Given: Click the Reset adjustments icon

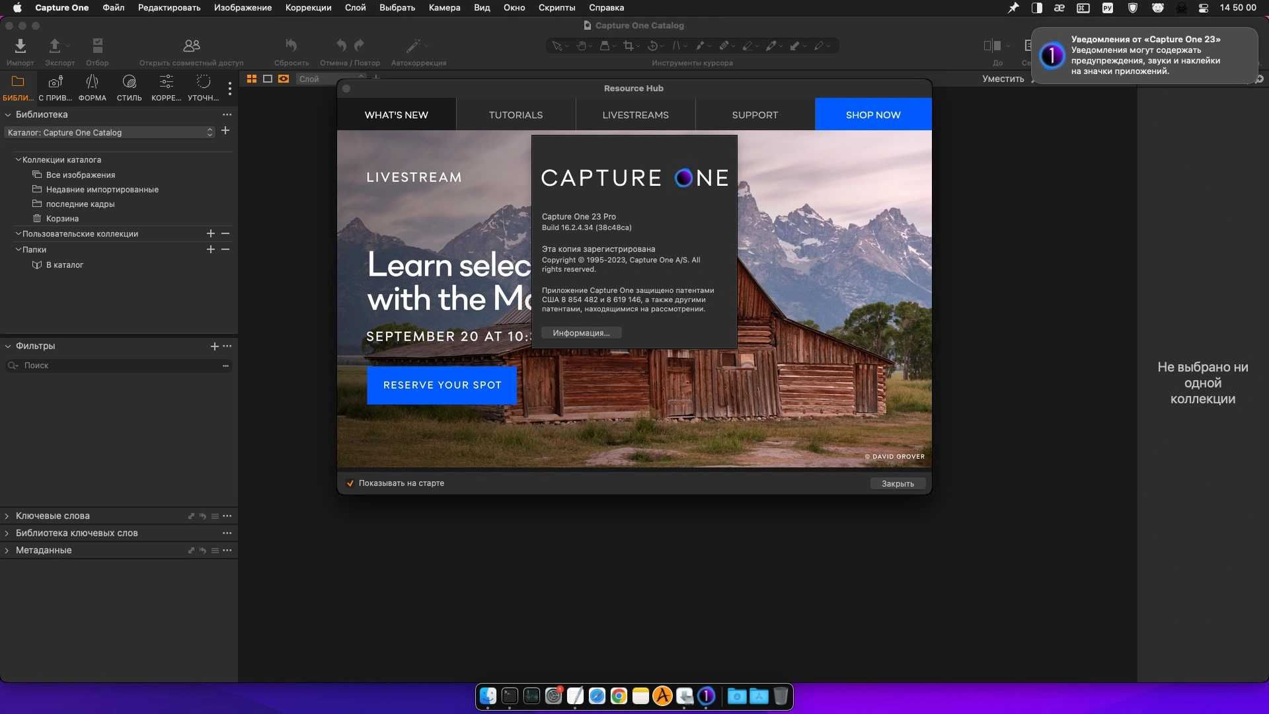Looking at the screenshot, I should (x=291, y=46).
